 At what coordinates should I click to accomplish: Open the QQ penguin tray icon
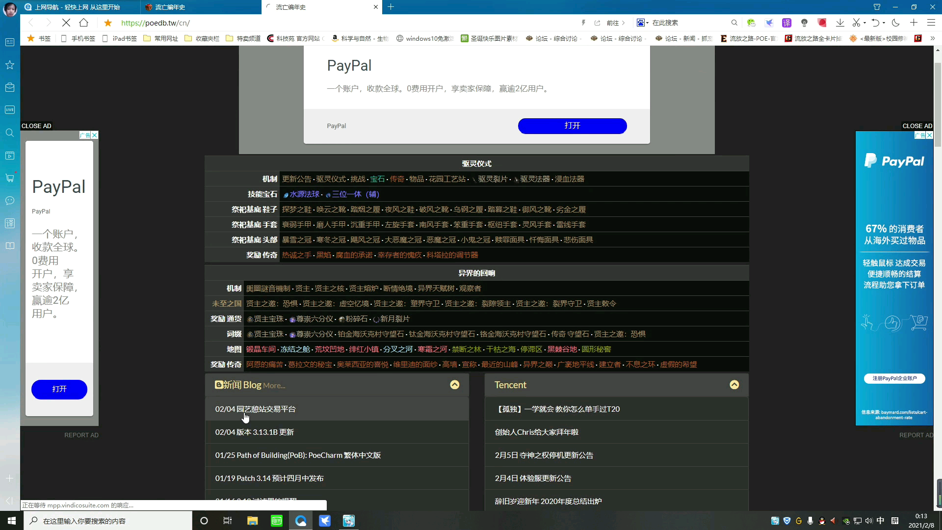(x=822, y=521)
